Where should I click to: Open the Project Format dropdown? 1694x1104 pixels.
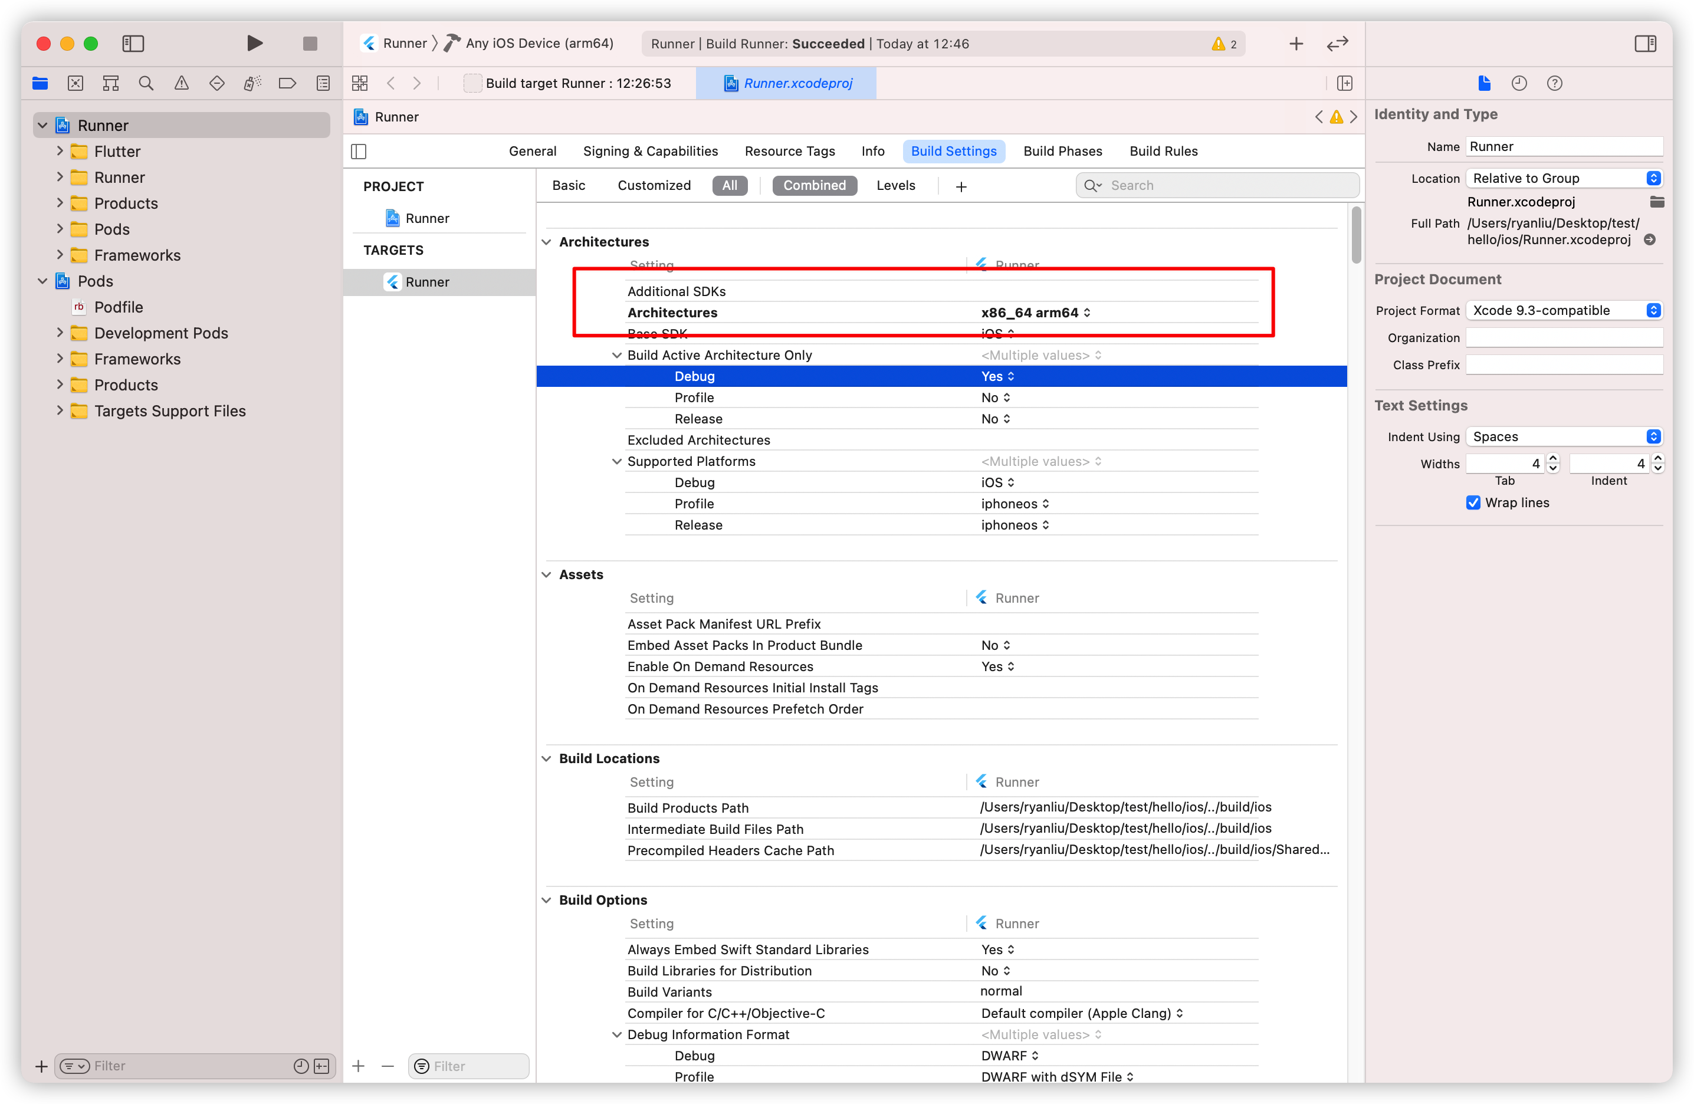click(1564, 310)
